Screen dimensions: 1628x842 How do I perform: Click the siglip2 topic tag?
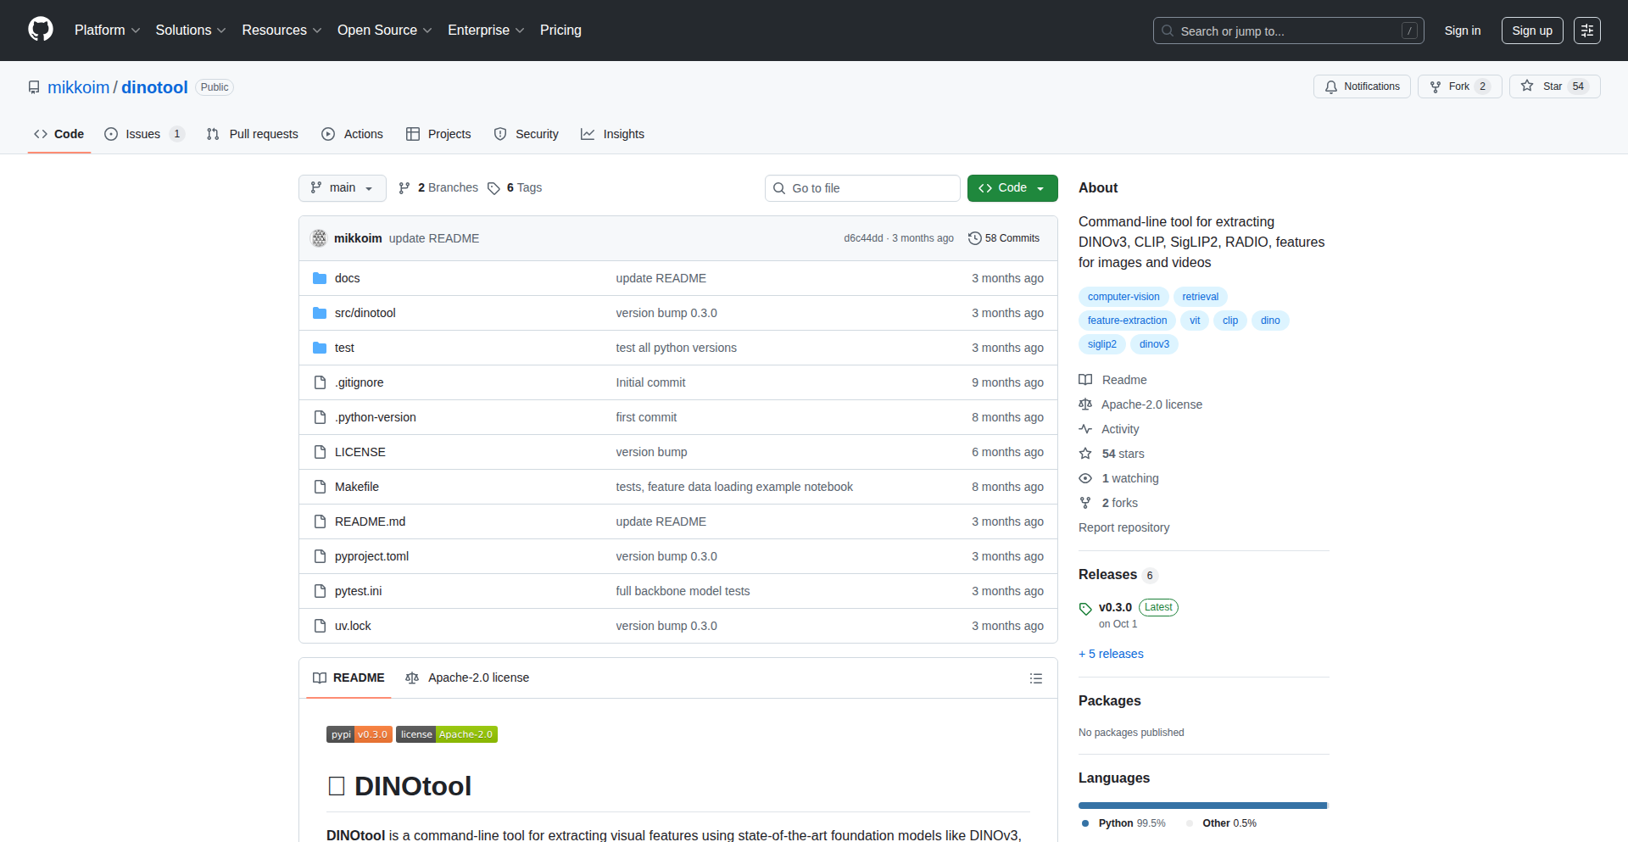coord(1102,344)
